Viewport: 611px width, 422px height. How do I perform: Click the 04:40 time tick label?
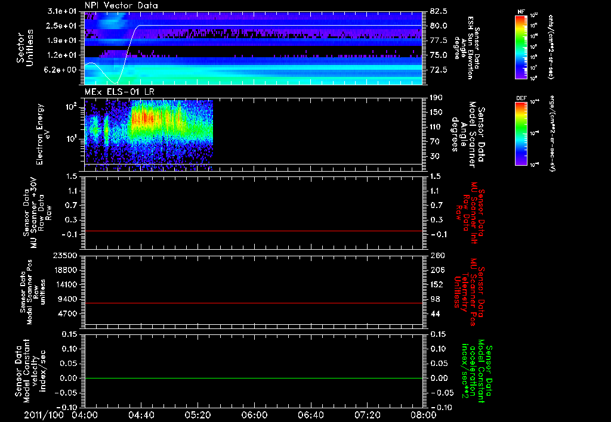pos(141,415)
